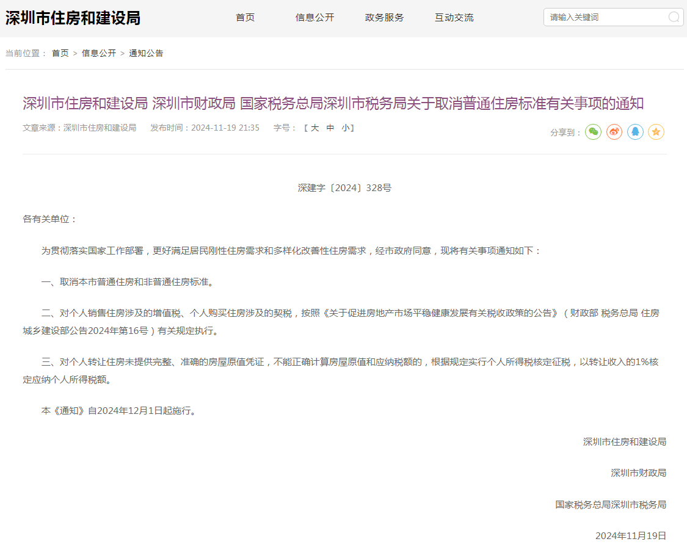Click the publish time 2024-11-19 21:35

pyautogui.click(x=225, y=128)
